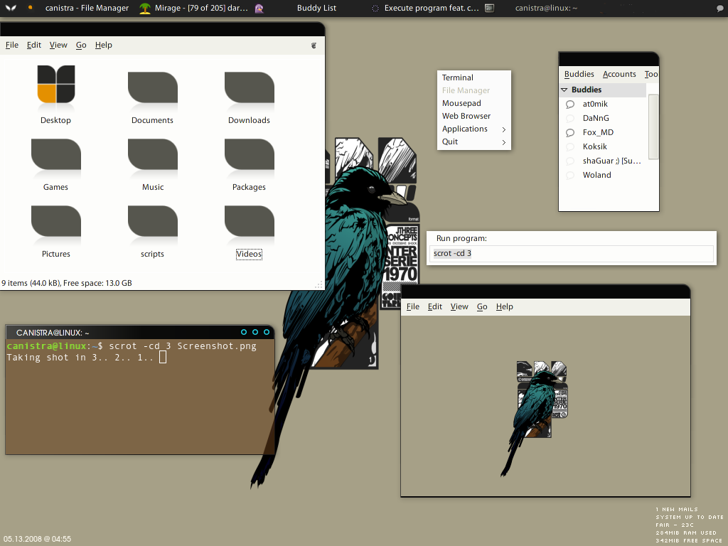The height and width of the screenshot is (546, 728).
Task: Click the last circle button on terminal titlebar
Action: [x=267, y=332]
